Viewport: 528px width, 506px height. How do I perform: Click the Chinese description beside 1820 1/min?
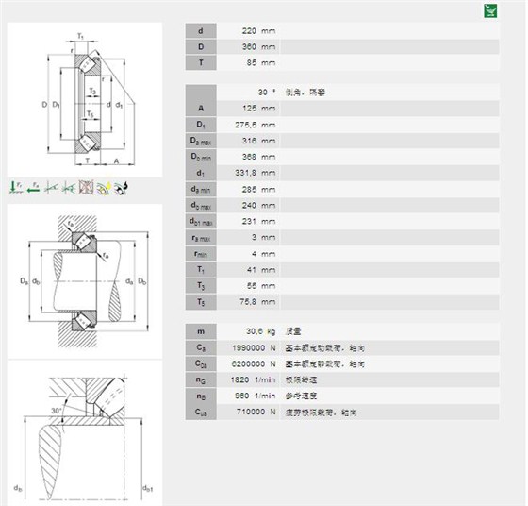(x=301, y=379)
